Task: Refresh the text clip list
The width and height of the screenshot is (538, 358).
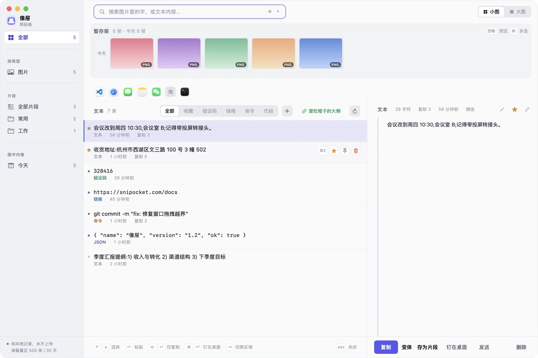Action: coord(355,111)
